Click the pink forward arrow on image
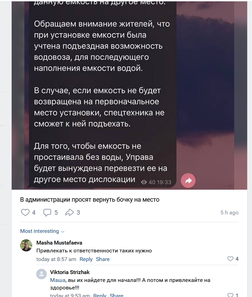Image resolution: width=252 pixels, height=297 pixels. click(x=188, y=180)
